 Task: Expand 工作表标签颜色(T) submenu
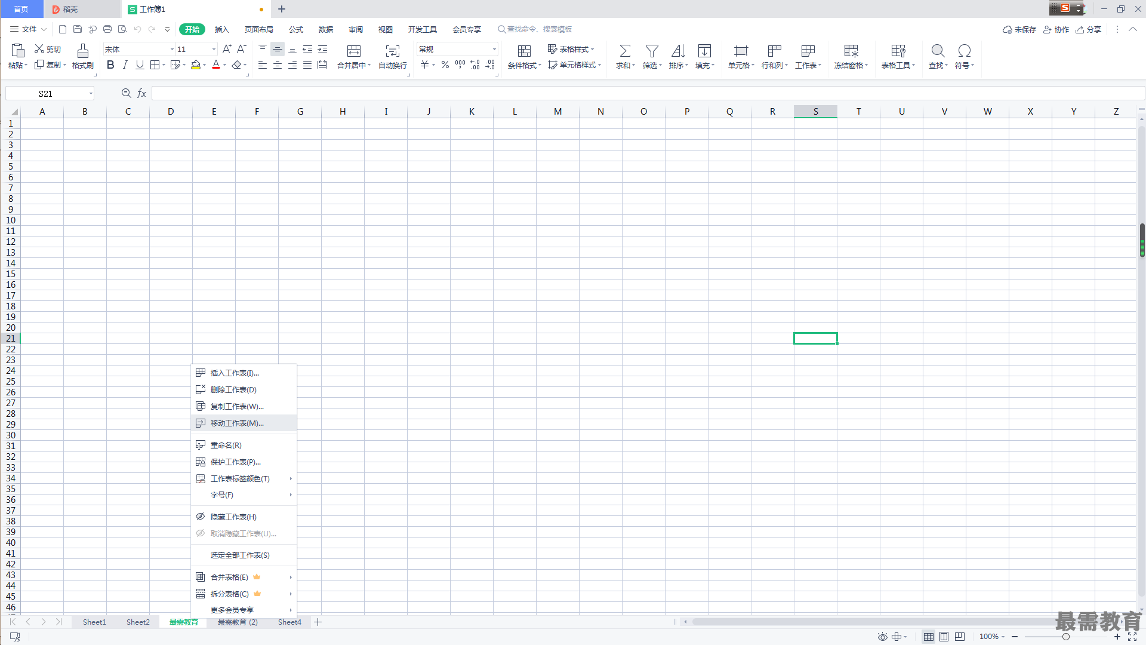244,478
